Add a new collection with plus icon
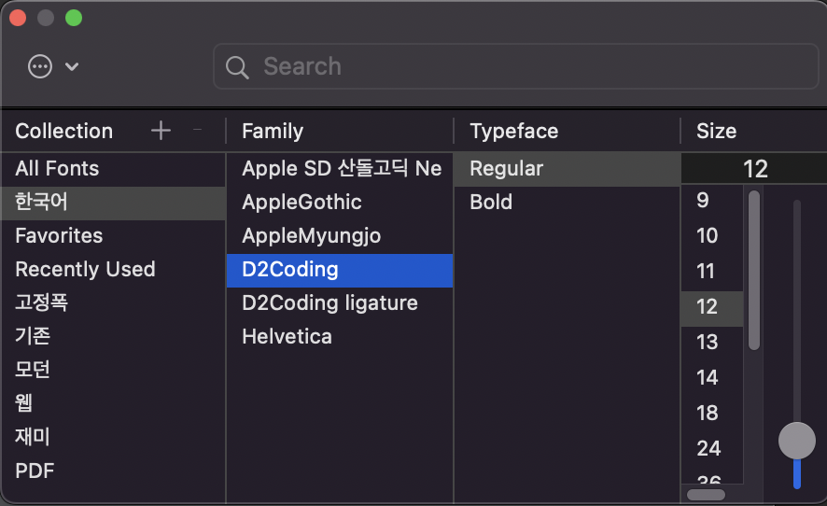Image resolution: width=827 pixels, height=506 pixels. (x=161, y=131)
